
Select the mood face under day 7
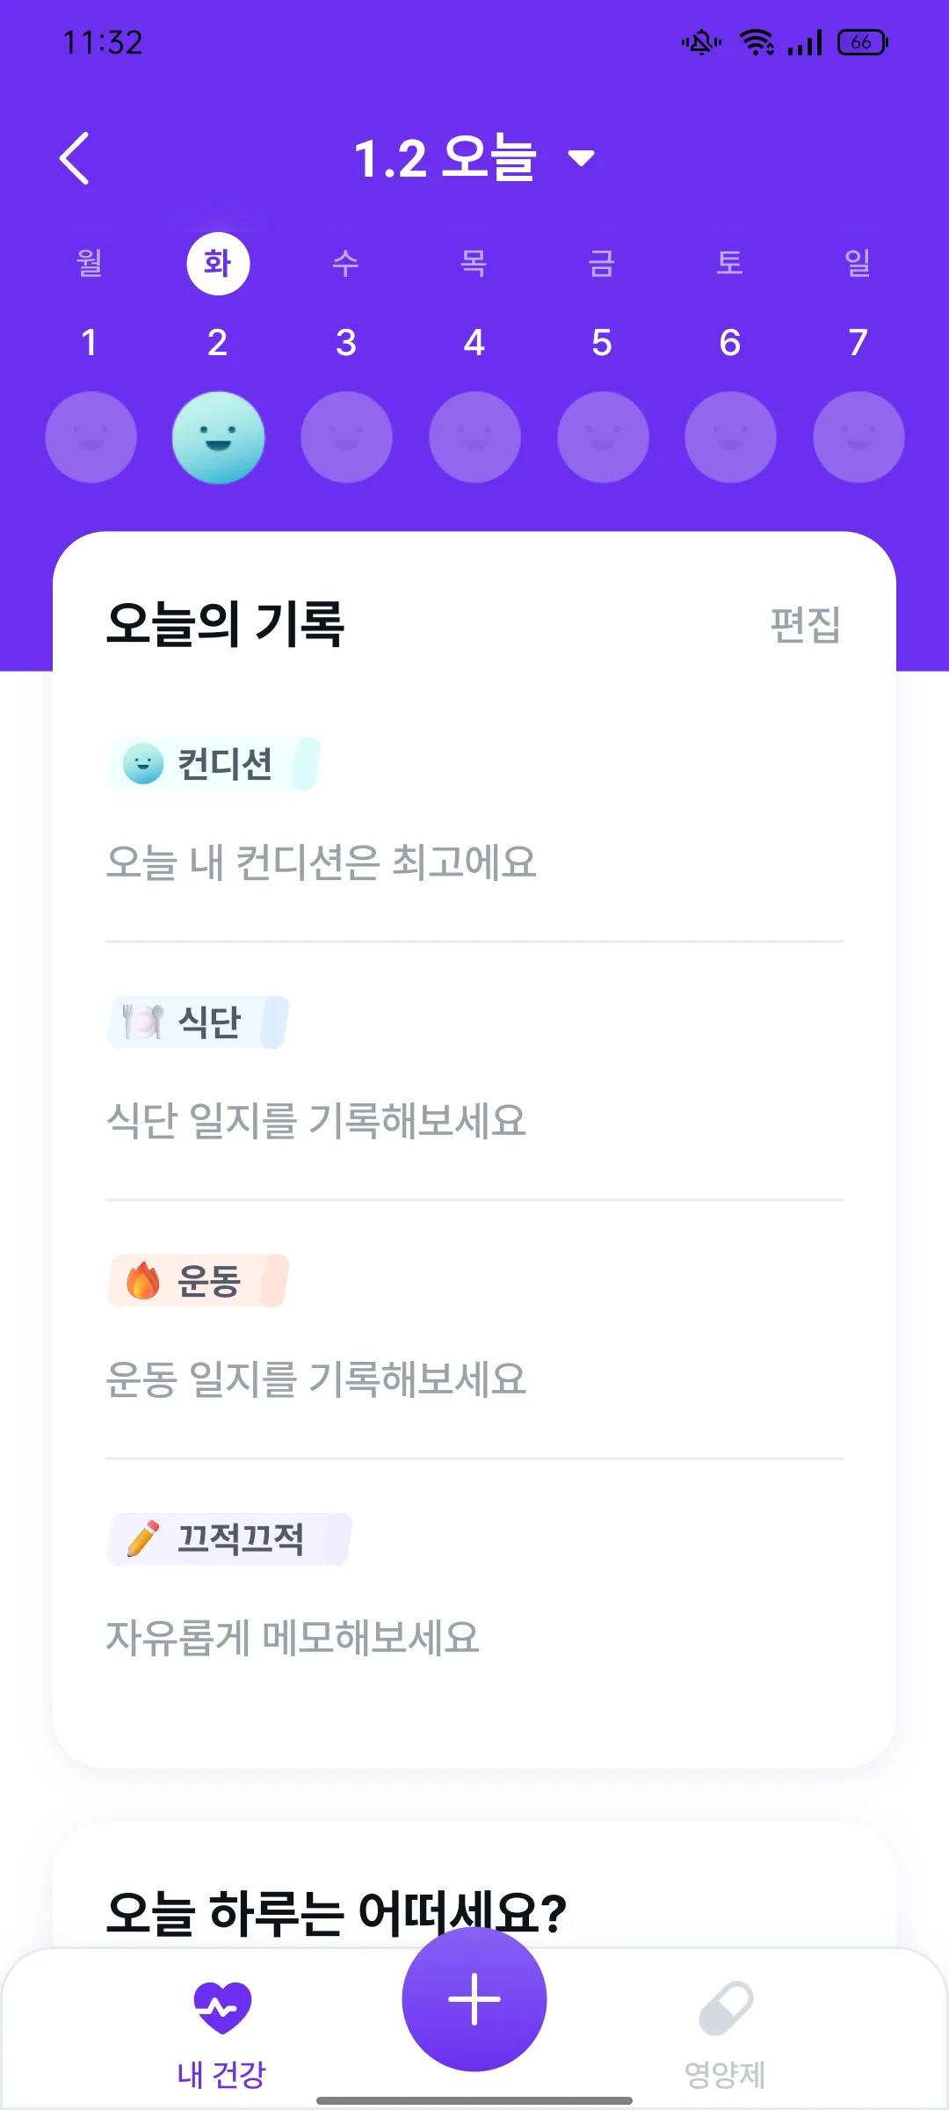tap(858, 437)
